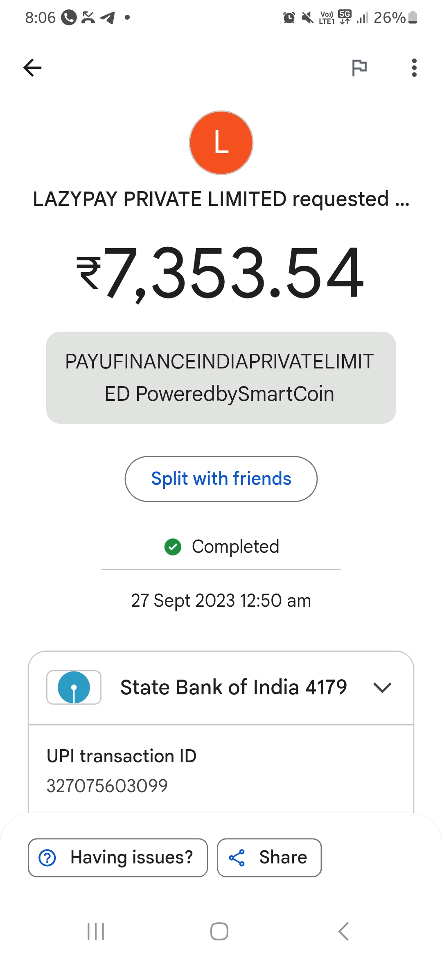442x958 pixels.
Task: Tap the UPI transaction ID number
Action: tap(107, 786)
